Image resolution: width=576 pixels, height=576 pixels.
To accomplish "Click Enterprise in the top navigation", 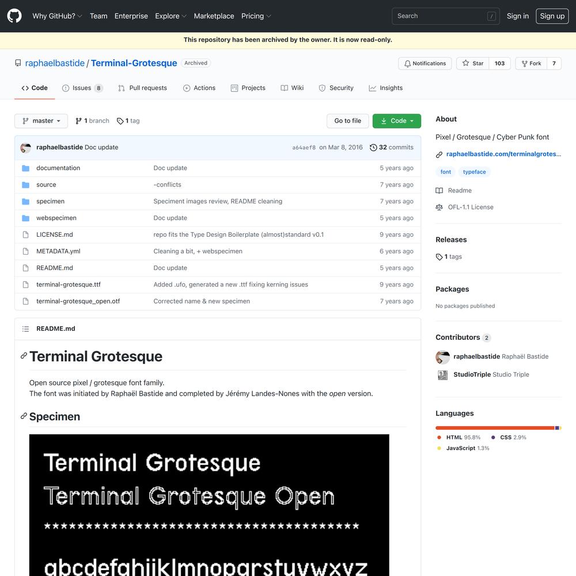I will pyautogui.click(x=131, y=16).
